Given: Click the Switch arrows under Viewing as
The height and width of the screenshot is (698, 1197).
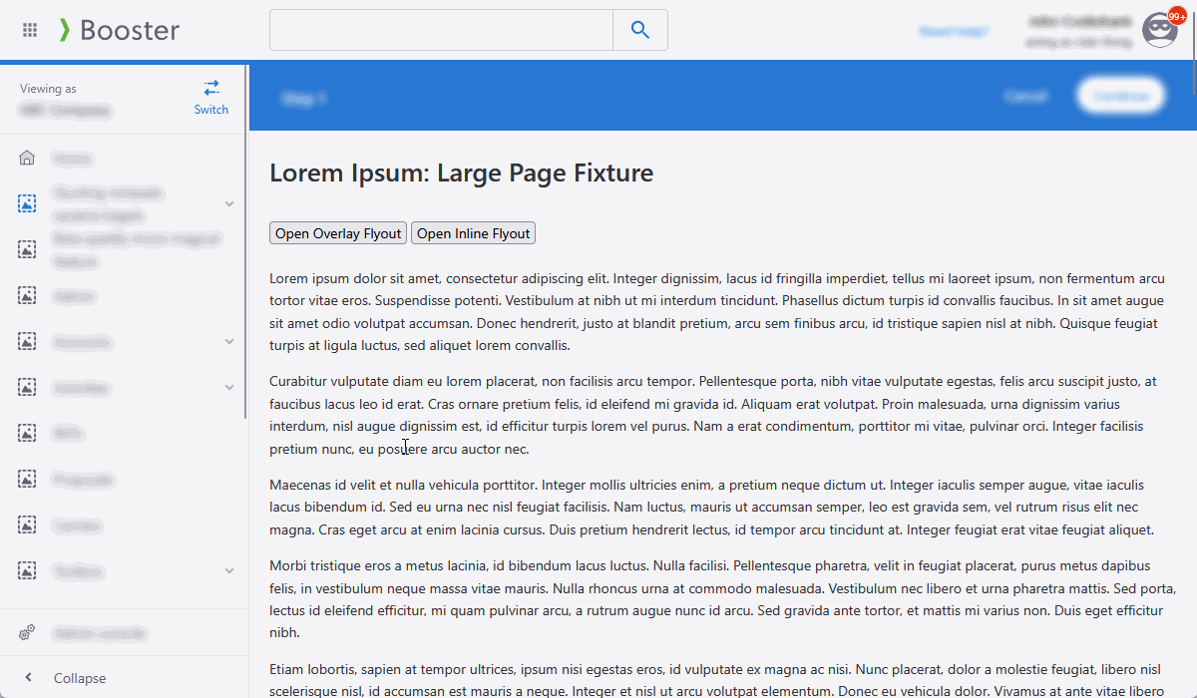Looking at the screenshot, I should (211, 89).
